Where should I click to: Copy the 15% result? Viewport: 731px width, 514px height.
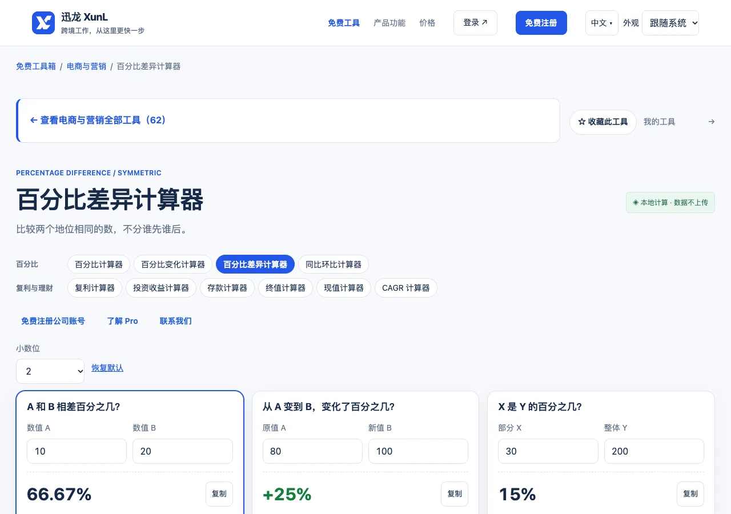coord(690,494)
